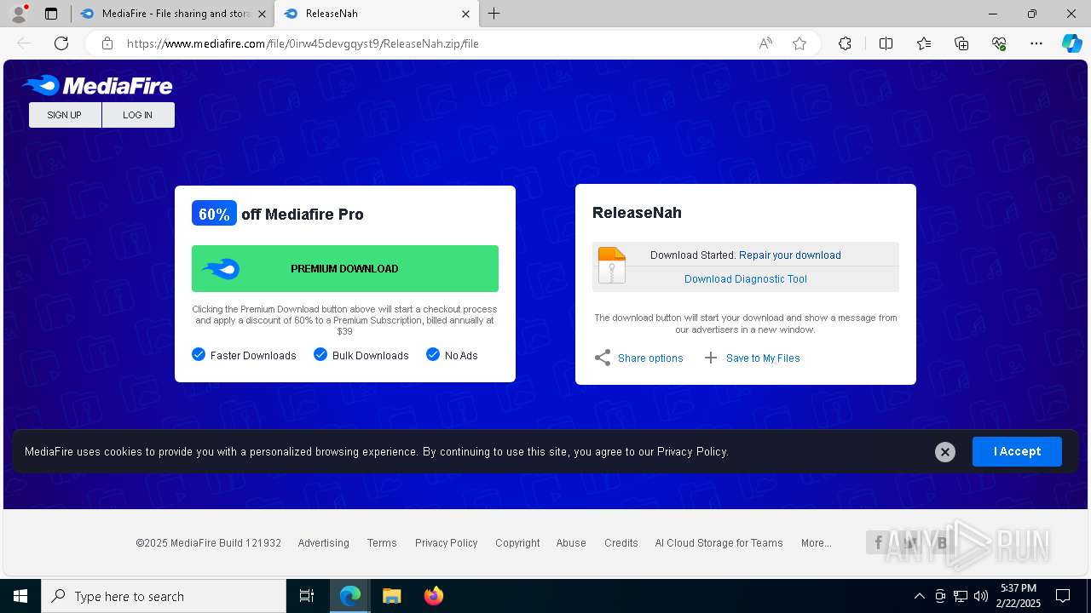This screenshot has width=1091, height=613.
Task: Click the zip file icon
Action: point(612,266)
